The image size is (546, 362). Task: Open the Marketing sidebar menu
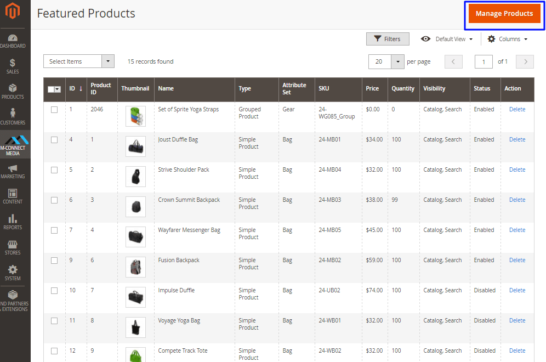tap(13, 171)
